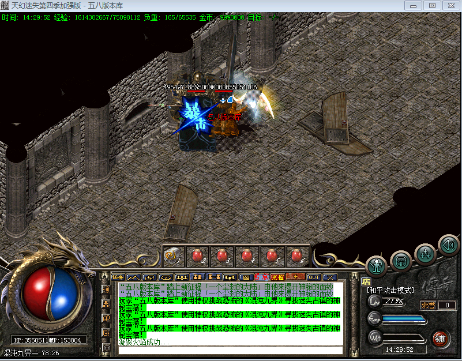Use the scroll item in quick slot 1

(173, 255)
